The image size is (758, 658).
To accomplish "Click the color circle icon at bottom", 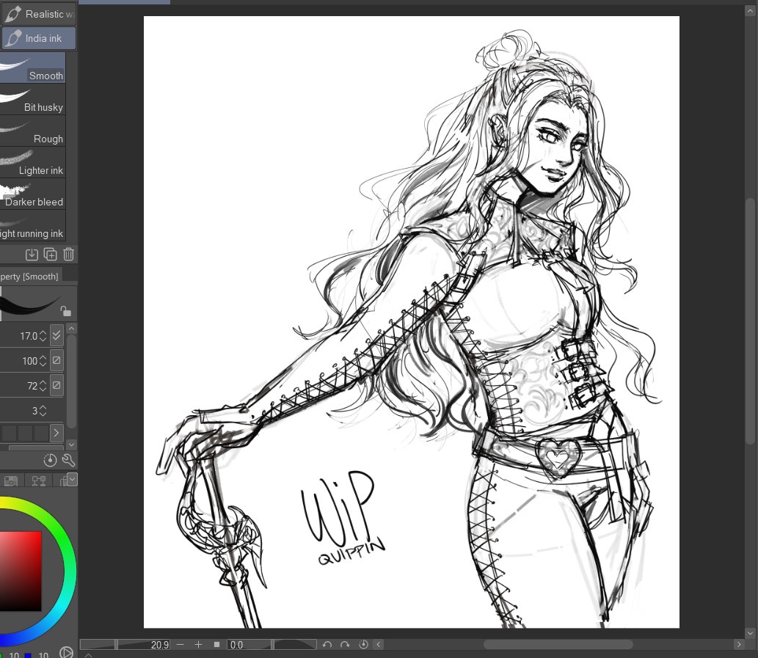I will (66, 653).
